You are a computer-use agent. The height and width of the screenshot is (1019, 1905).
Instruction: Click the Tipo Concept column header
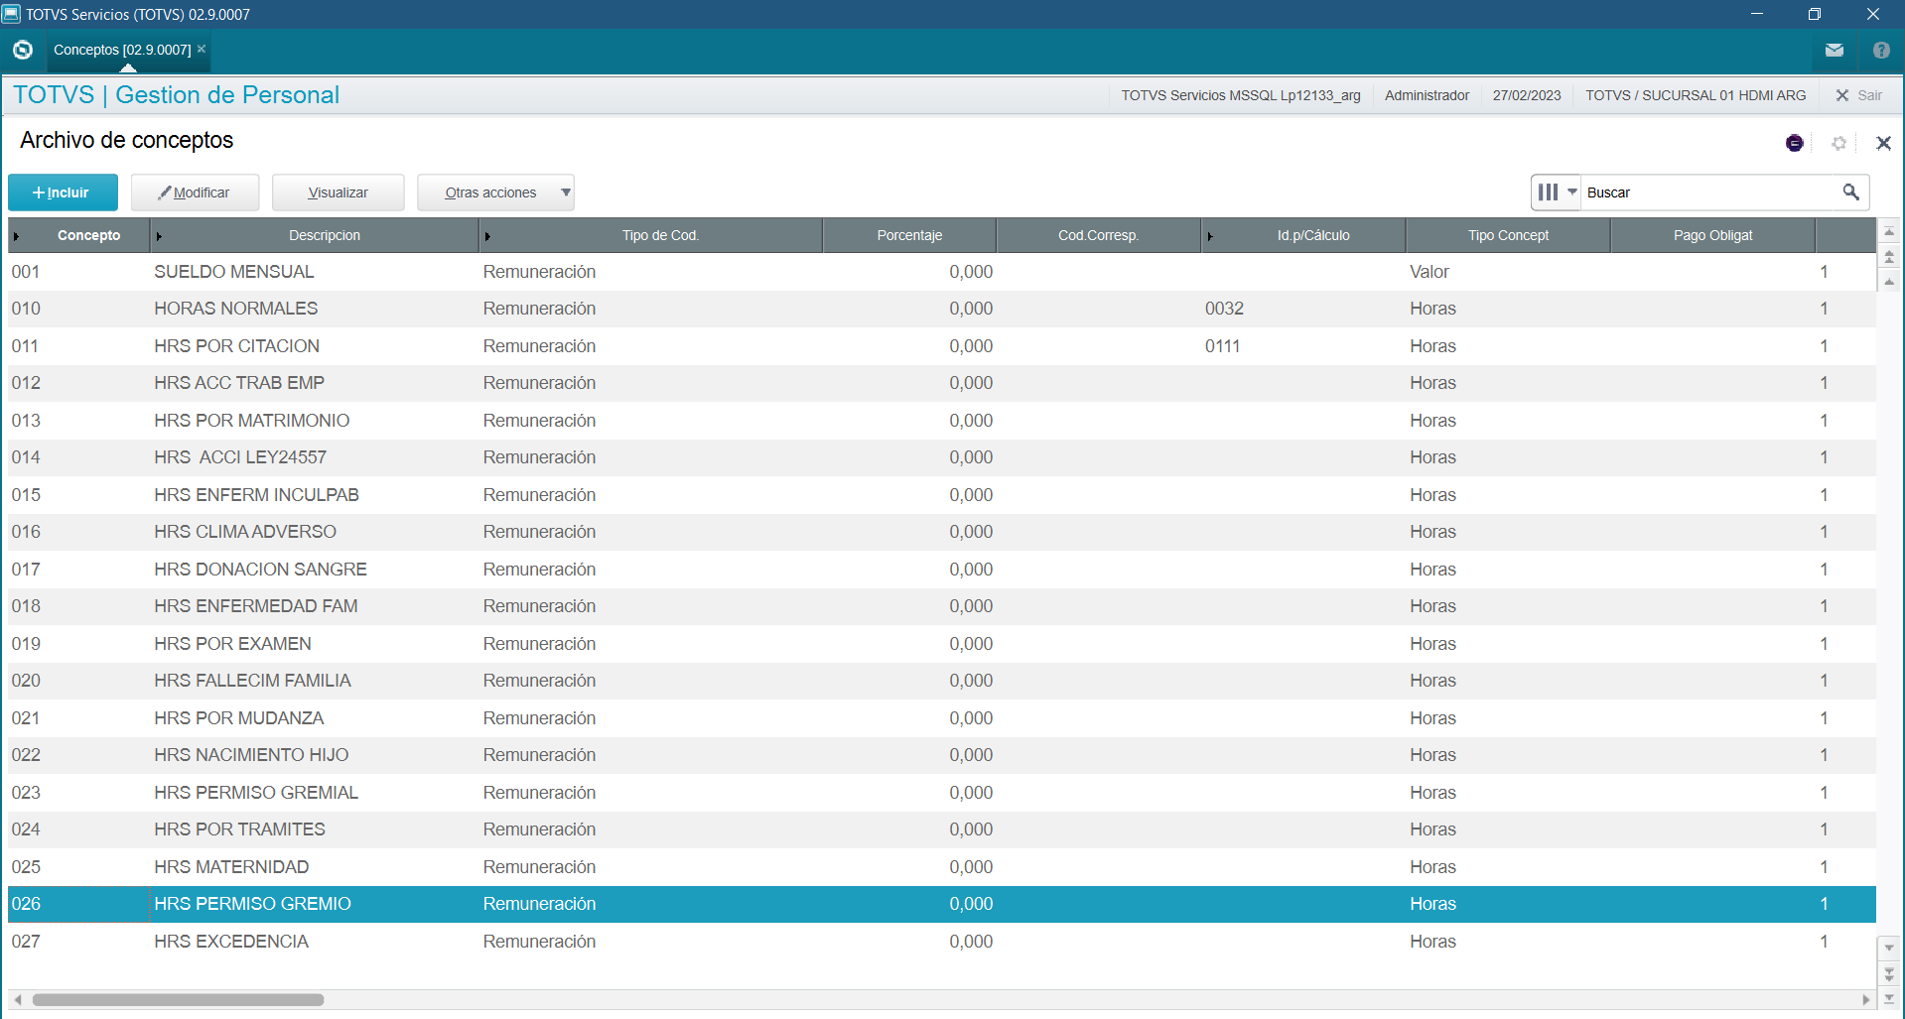(1508, 235)
